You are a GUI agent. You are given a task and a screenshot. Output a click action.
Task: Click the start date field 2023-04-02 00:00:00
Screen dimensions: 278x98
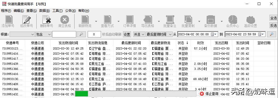(198, 34)
